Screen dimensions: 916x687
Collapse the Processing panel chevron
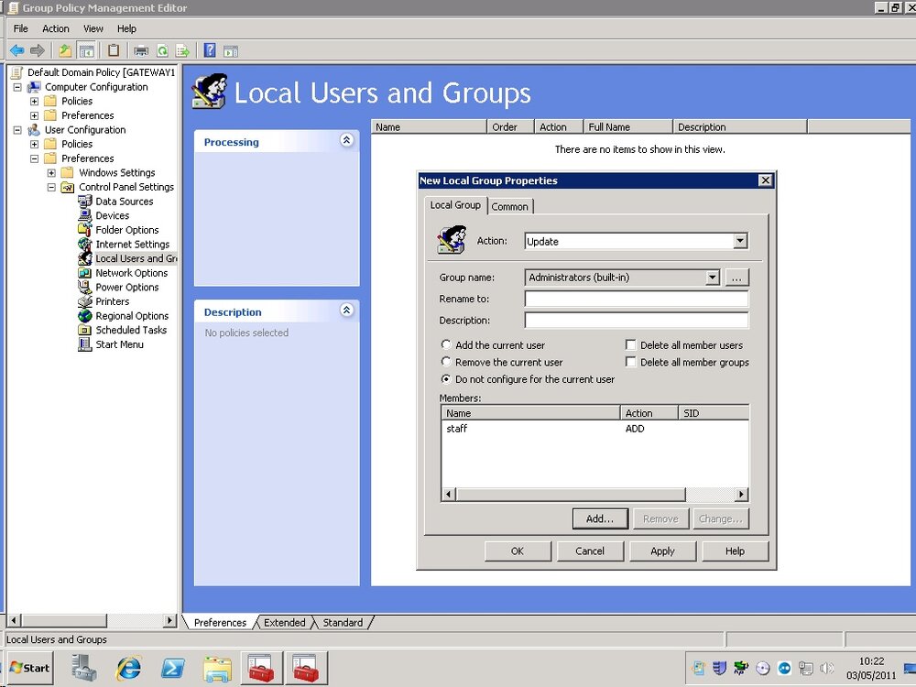click(x=346, y=140)
